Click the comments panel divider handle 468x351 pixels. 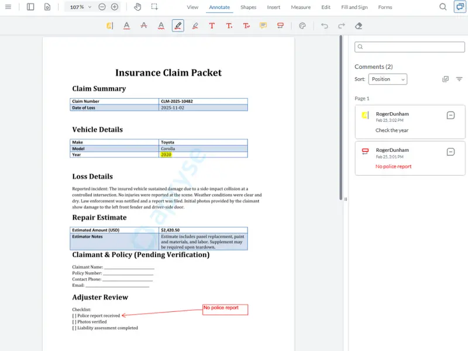click(346, 199)
